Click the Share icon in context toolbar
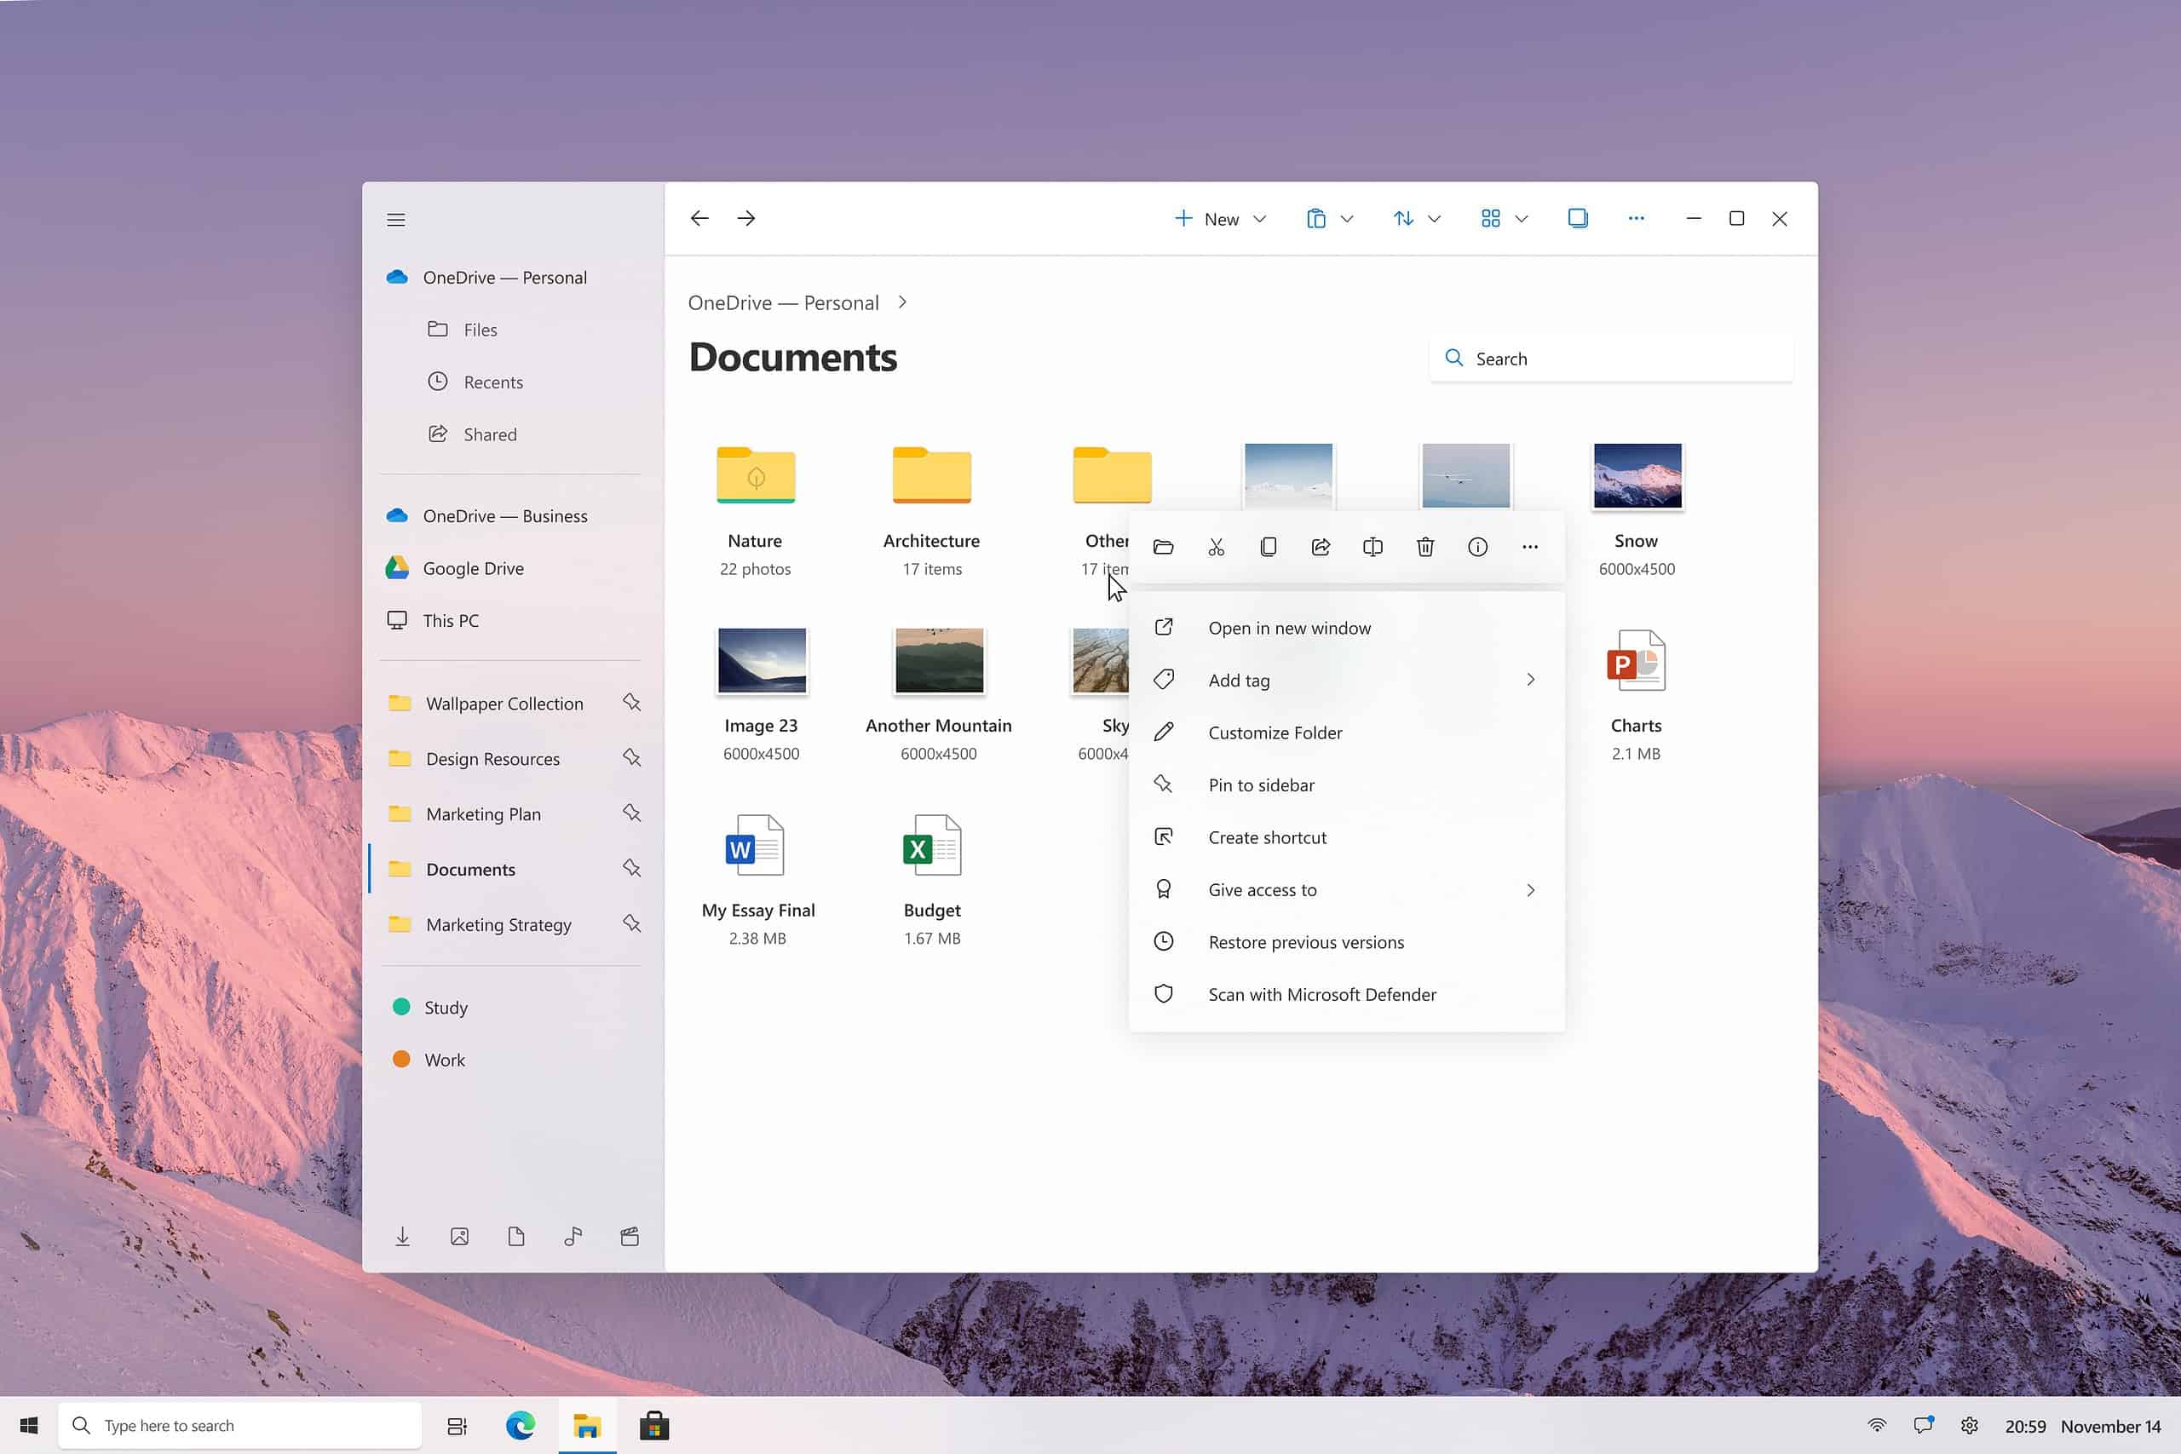 coord(1321,547)
